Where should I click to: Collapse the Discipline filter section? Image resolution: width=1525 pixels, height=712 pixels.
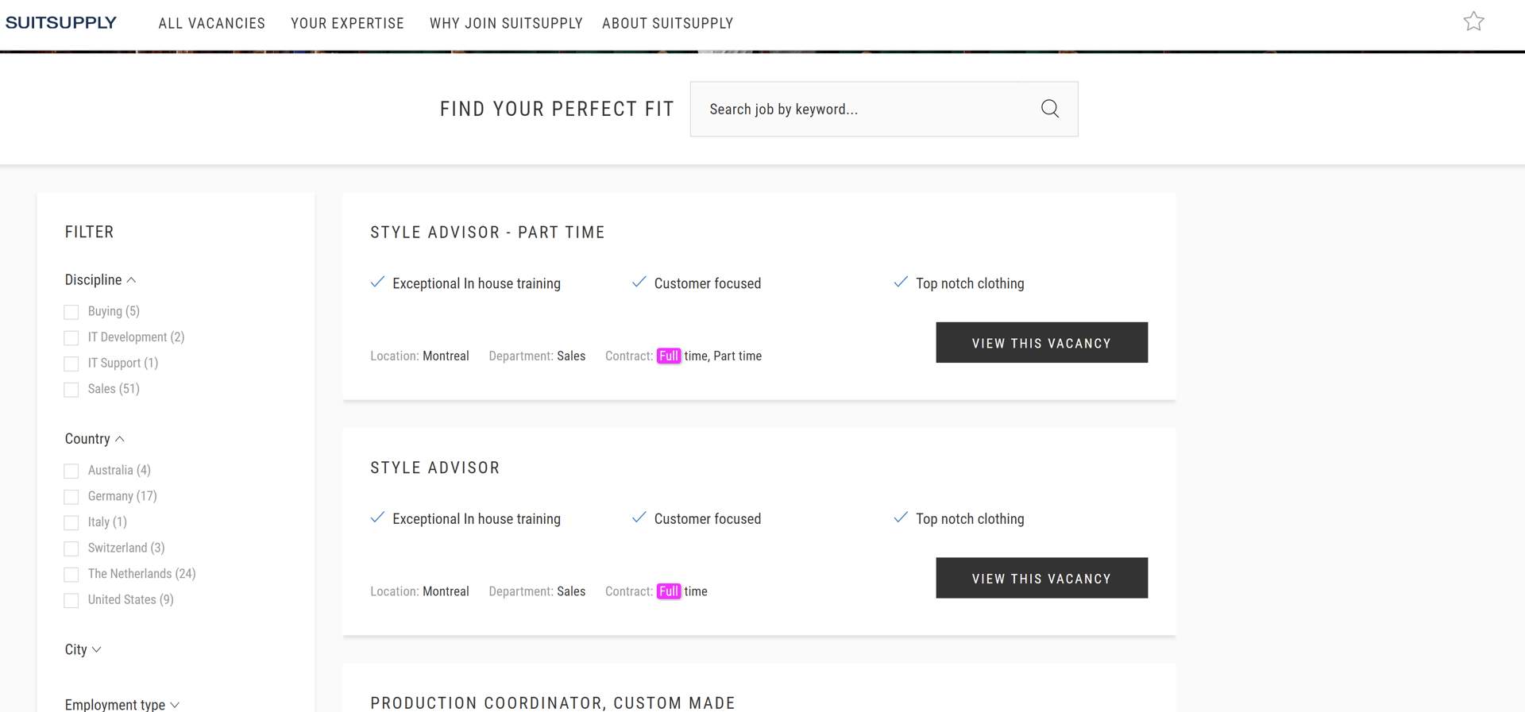(x=101, y=280)
